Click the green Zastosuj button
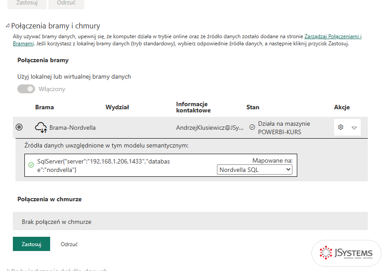 (32, 244)
